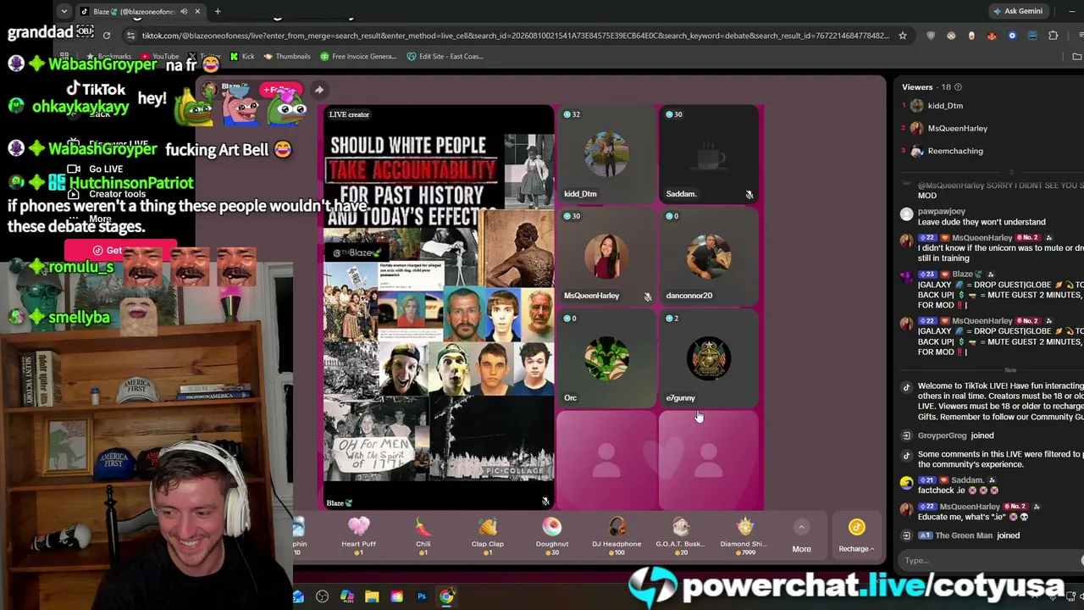Open Free Invoice Generator bookmark
The height and width of the screenshot is (610, 1084).
tap(358, 57)
